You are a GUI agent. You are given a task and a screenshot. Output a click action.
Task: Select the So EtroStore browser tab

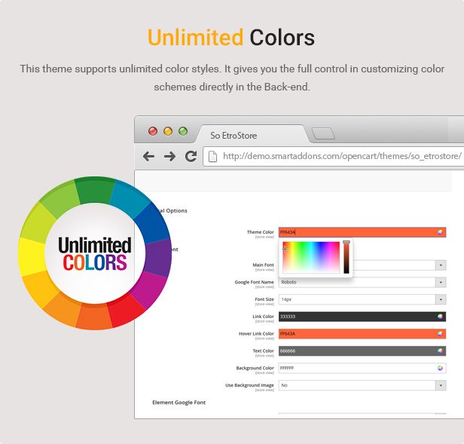coord(249,135)
